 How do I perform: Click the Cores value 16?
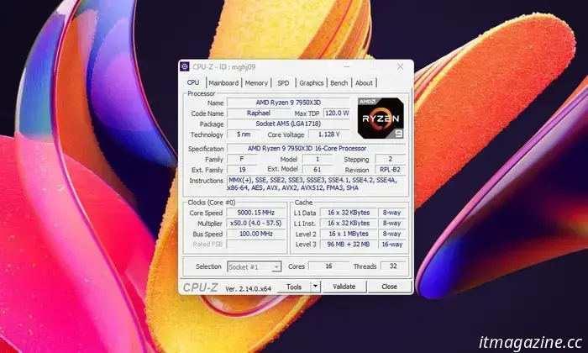pos(328,266)
